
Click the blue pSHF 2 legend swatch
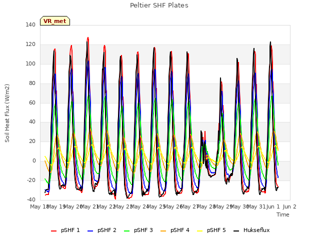[90, 231]
